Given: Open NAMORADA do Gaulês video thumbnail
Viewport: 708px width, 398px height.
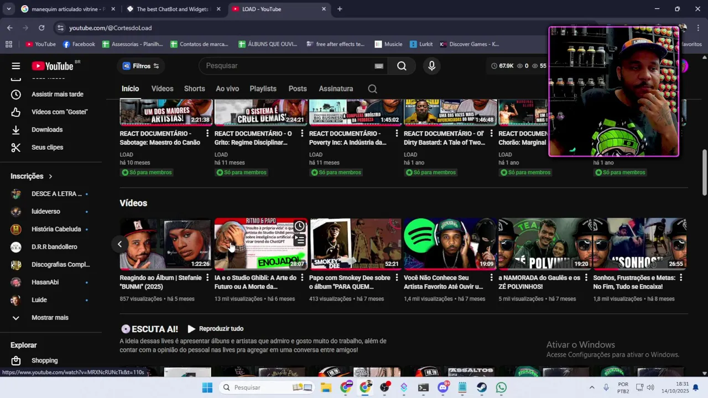Looking at the screenshot, I should tap(544, 244).
